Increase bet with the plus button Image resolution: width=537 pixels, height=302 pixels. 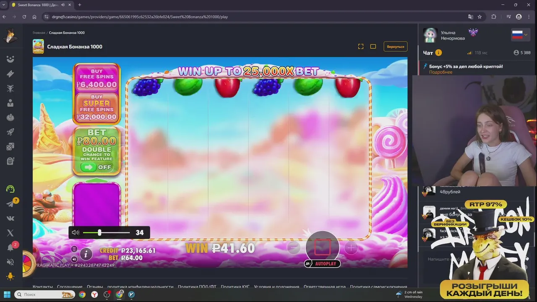point(351,247)
